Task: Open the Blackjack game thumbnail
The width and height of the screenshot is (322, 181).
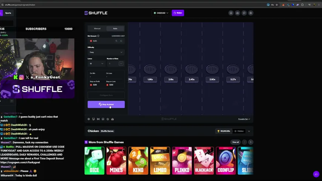Action: (204, 161)
